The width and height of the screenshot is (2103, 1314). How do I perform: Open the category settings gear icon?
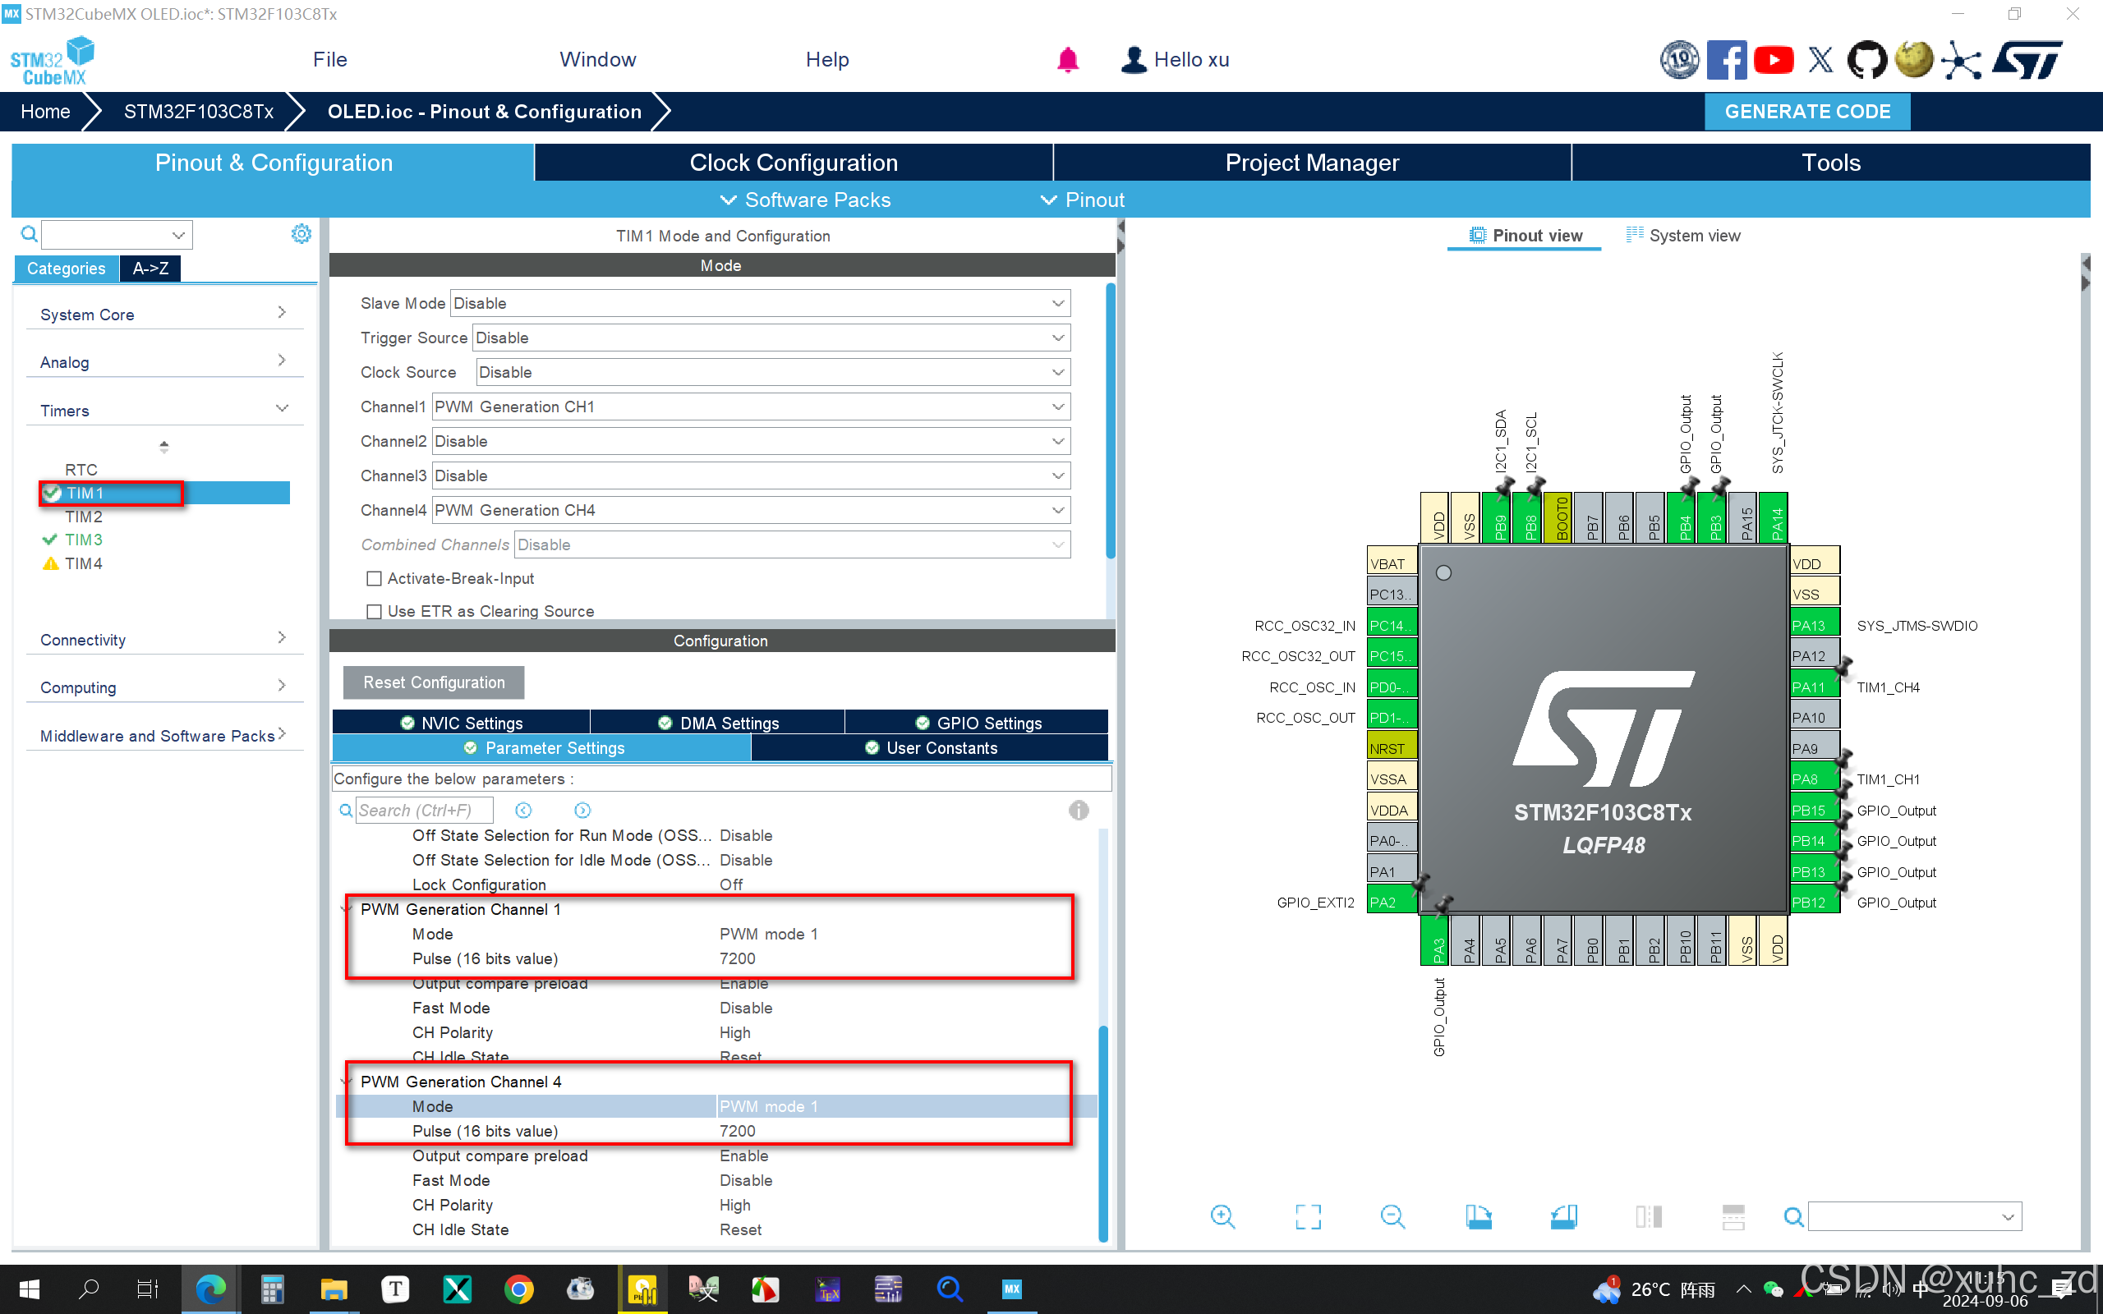[301, 233]
